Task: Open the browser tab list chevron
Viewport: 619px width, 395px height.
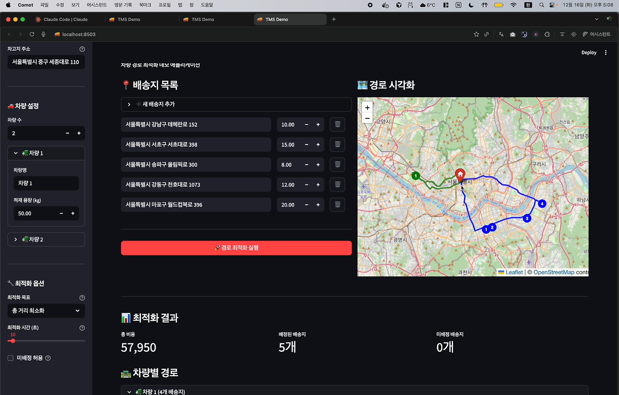Action: pyautogui.click(x=596, y=19)
